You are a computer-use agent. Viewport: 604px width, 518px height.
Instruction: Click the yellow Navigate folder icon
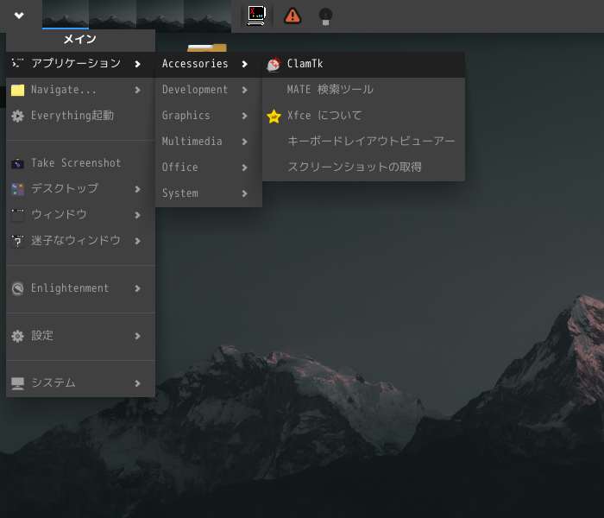[x=18, y=90]
